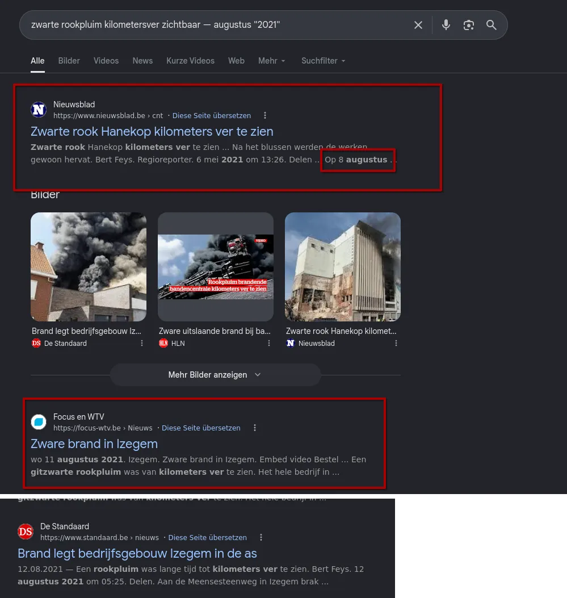The width and height of the screenshot is (567, 598).
Task: Click the De Standaard result favicon
Action: (x=26, y=532)
